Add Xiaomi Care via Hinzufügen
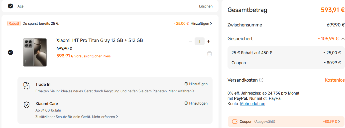Image resolution: width=345 pixels, height=128 pixels. [x=196, y=103]
